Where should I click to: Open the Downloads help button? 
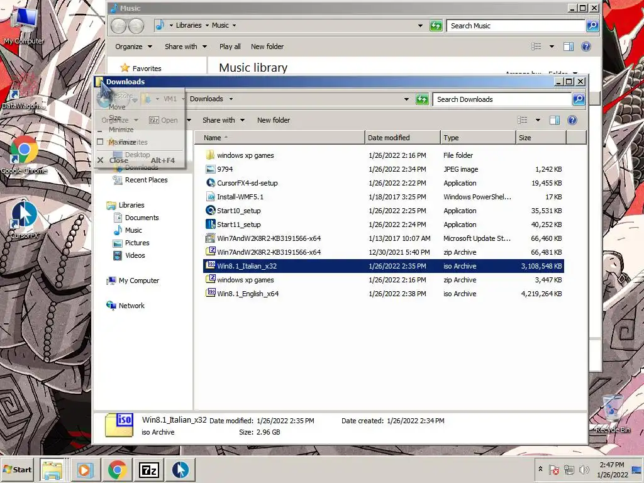point(572,120)
